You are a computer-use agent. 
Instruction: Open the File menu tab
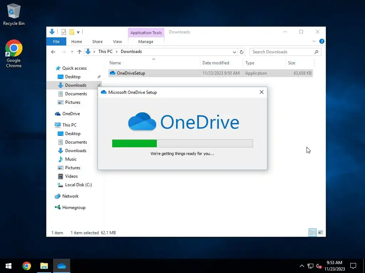[x=56, y=42]
